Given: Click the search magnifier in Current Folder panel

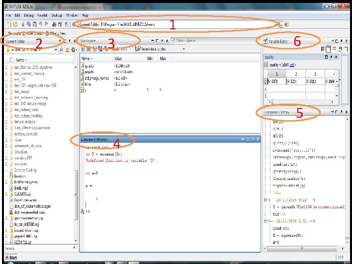Looking at the screenshot, I should (x=61, y=50).
